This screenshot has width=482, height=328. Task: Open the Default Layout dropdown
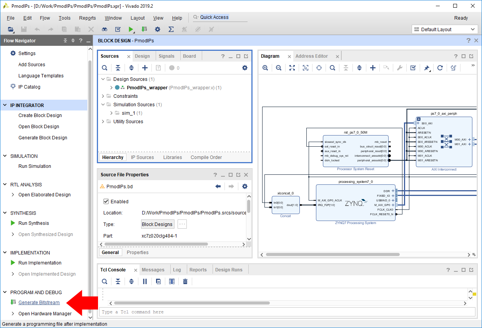[445, 29]
